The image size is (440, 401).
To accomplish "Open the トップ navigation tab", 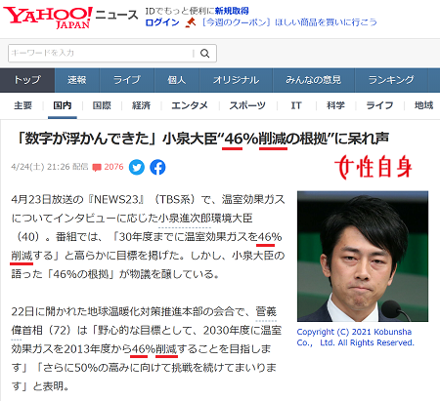I will (x=27, y=80).
